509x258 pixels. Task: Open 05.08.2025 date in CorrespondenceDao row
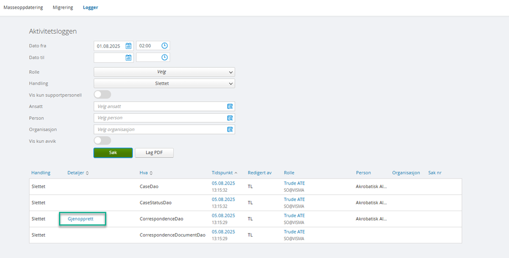[223, 216]
